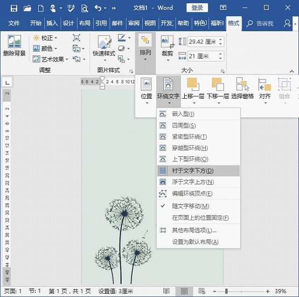
Task: Switch to web layout view icon
Action: click(x=201, y=291)
